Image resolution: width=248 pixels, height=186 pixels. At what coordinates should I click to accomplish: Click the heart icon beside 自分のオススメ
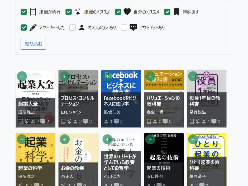[127, 12]
